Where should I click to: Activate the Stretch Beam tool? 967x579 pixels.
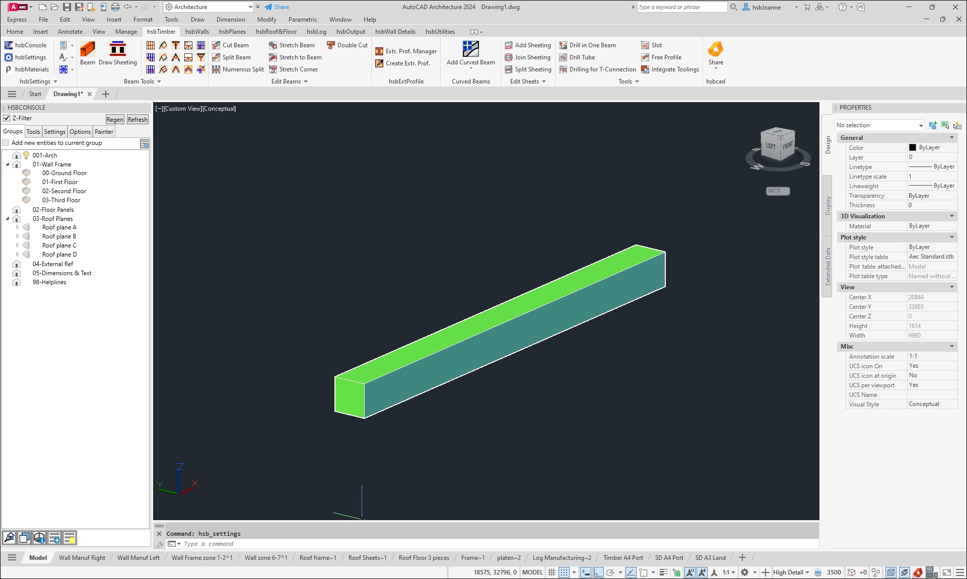292,45
